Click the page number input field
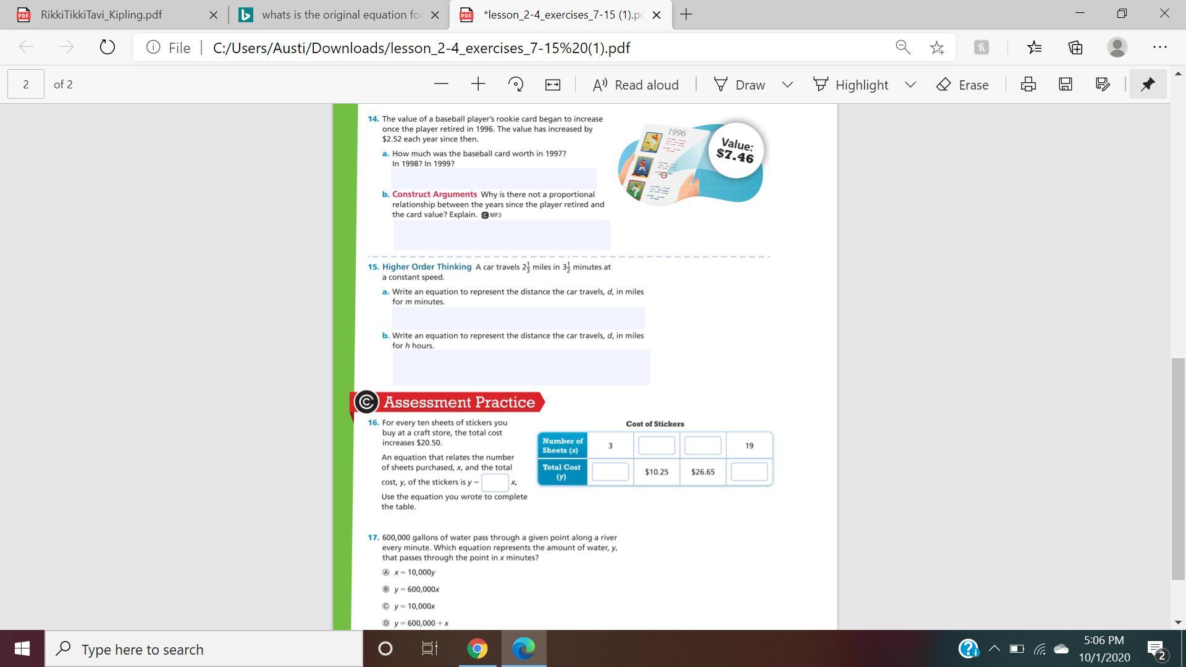This screenshot has height=667, width=1186. click(26, 85)
